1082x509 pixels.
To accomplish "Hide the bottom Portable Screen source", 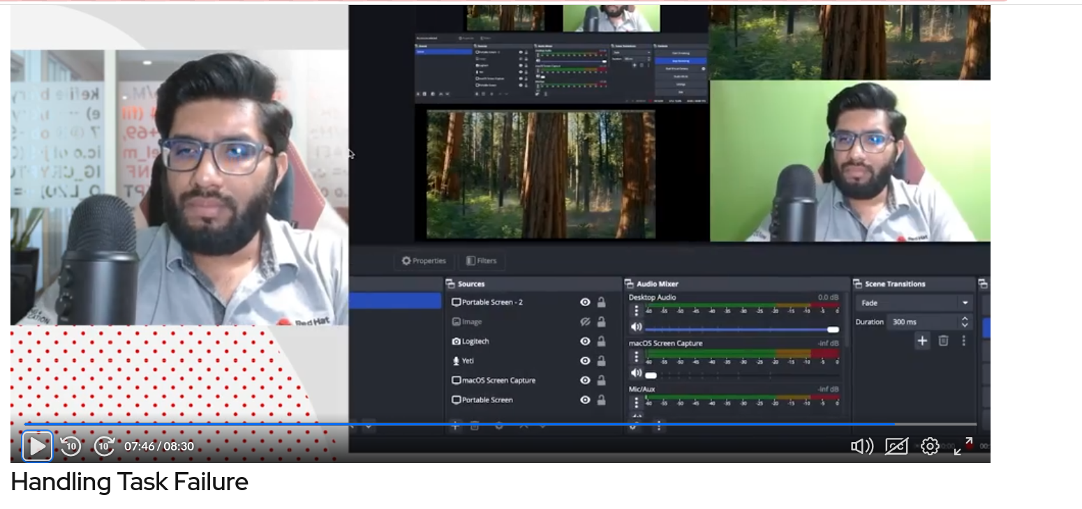I will point(585,400).
